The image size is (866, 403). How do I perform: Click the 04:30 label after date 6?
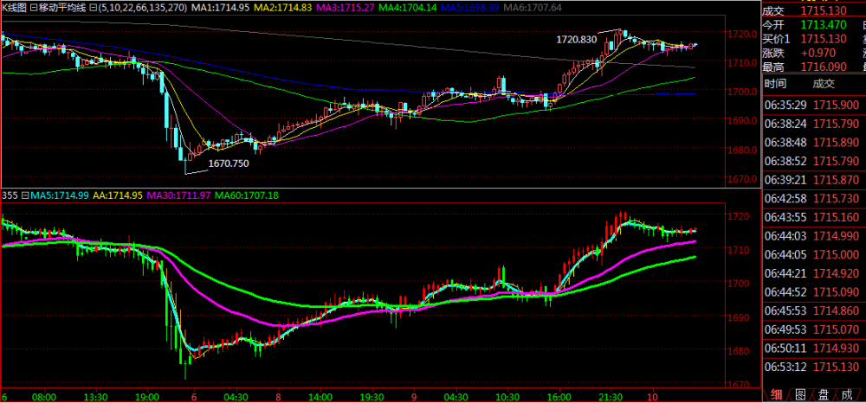tap(236, 396)
